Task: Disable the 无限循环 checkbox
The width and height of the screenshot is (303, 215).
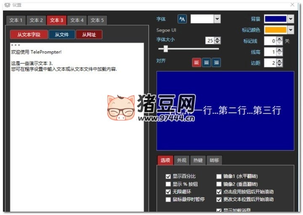Action: [168, 192]
